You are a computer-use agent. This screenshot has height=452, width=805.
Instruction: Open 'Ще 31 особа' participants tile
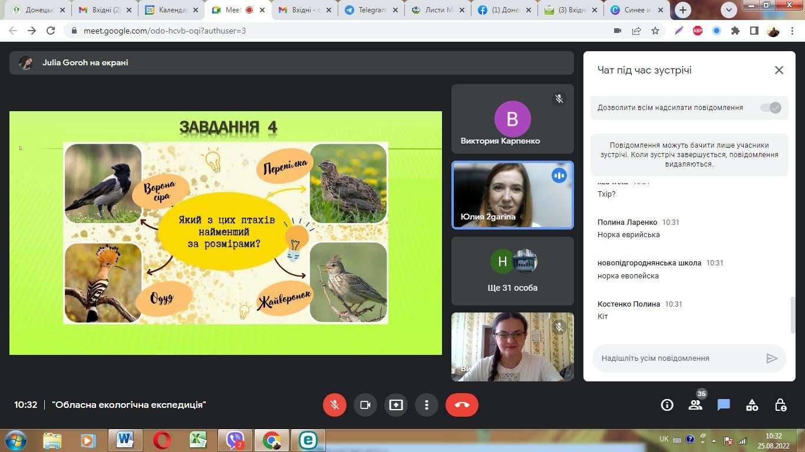click(512, 271)
